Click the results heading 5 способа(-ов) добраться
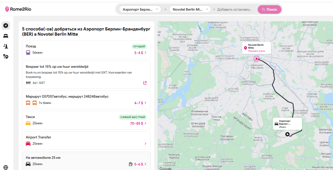Screen dimensions: 333x170 86,32
